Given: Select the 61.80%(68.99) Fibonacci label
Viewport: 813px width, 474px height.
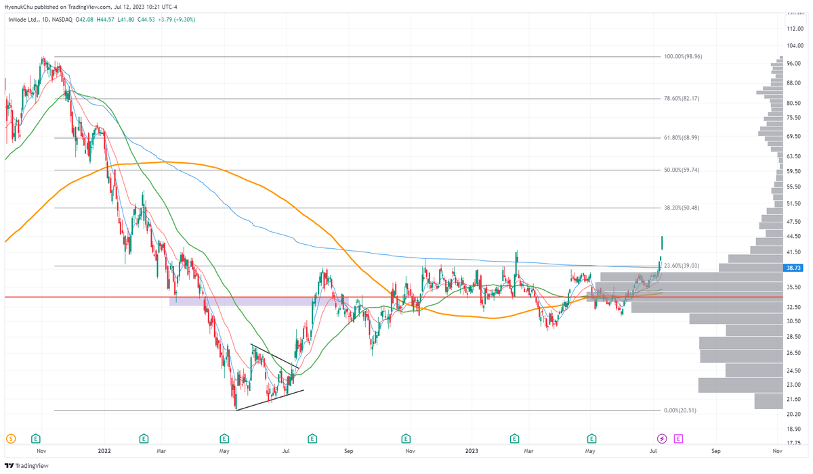Looking at the screenshot, I should [681, 138].
